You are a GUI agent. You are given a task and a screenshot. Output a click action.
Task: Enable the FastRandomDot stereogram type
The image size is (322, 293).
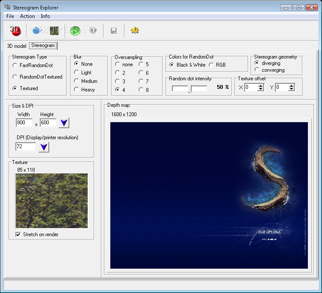(15, 65)
